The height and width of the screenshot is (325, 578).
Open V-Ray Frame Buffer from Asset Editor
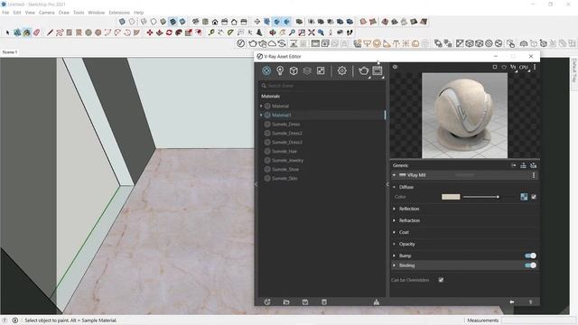378,70
